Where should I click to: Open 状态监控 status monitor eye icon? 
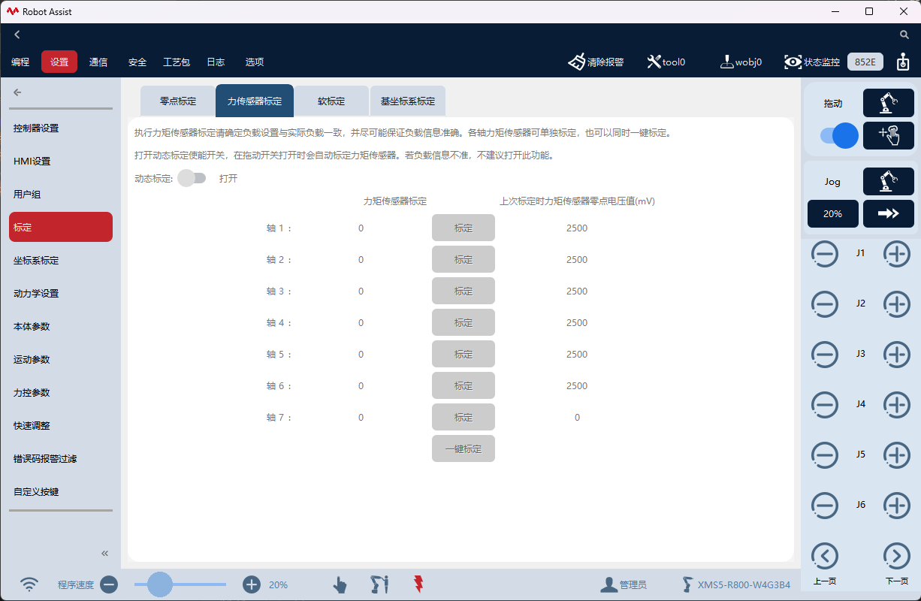pos(793,62)
